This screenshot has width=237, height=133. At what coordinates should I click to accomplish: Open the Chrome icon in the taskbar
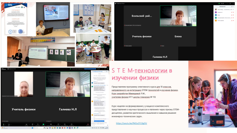(x=55, y=128)
